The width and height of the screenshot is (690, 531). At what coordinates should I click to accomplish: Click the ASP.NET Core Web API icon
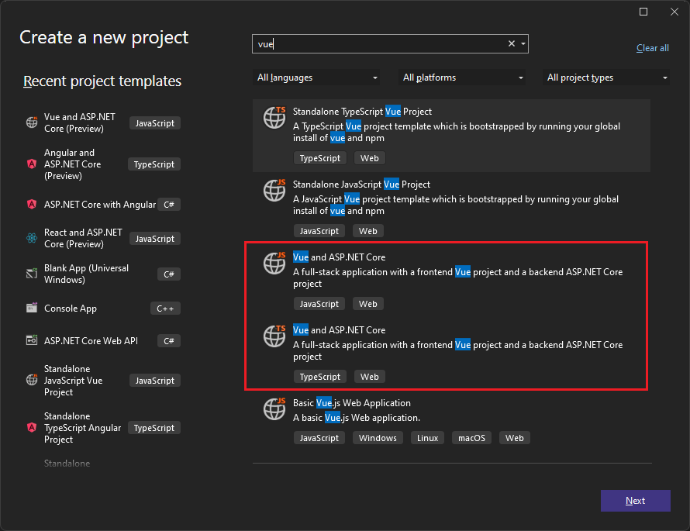[x=31, y=340]
